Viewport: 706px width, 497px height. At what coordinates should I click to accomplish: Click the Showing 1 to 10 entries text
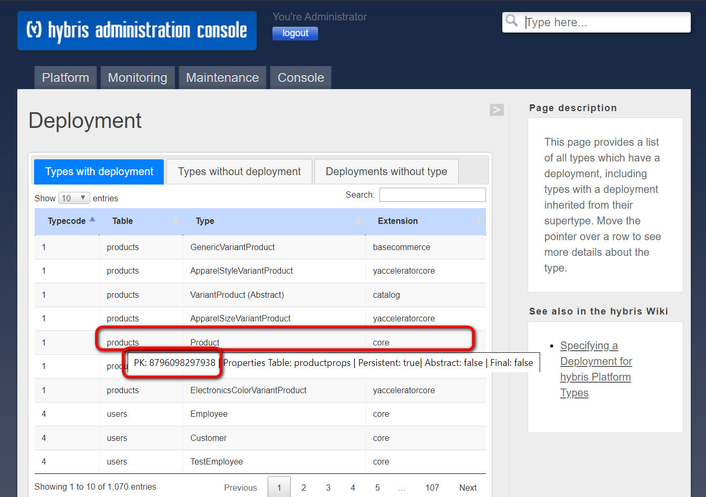pyautogui.click(x=96, y=487)
